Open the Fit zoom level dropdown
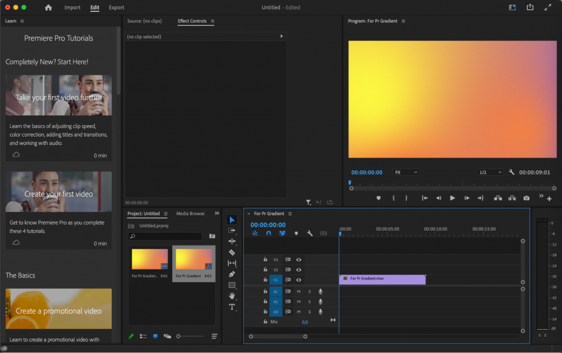Image resolution: width=562 pixels, height=353 pixels. (x=405, y=172)
